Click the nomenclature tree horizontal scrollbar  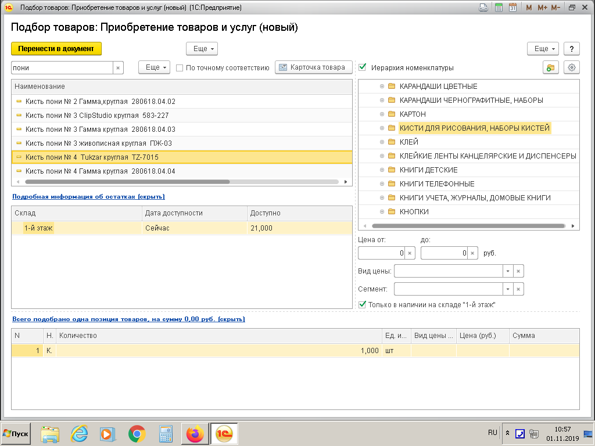(469, 226)
